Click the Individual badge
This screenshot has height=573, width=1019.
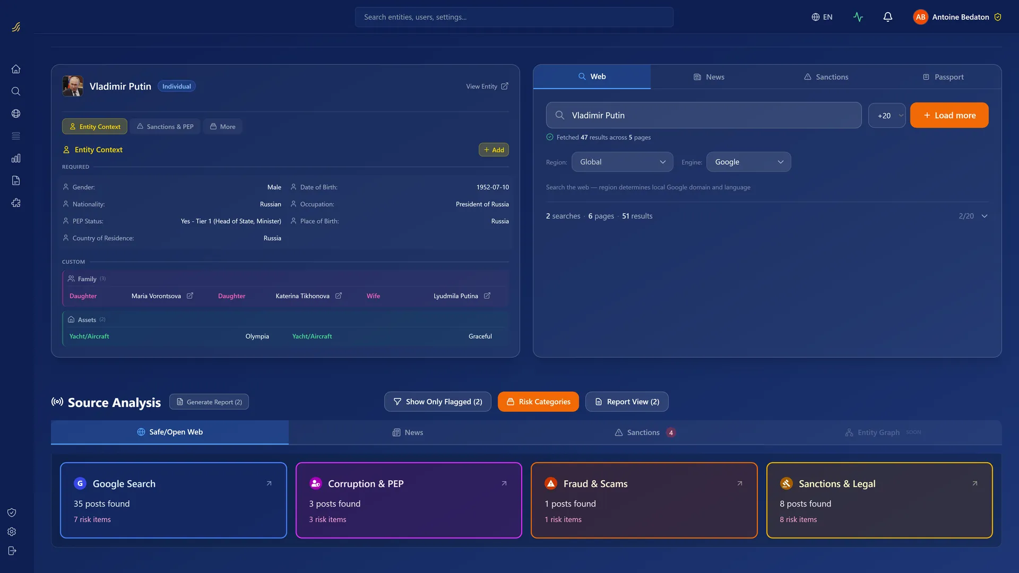(177, 86)
